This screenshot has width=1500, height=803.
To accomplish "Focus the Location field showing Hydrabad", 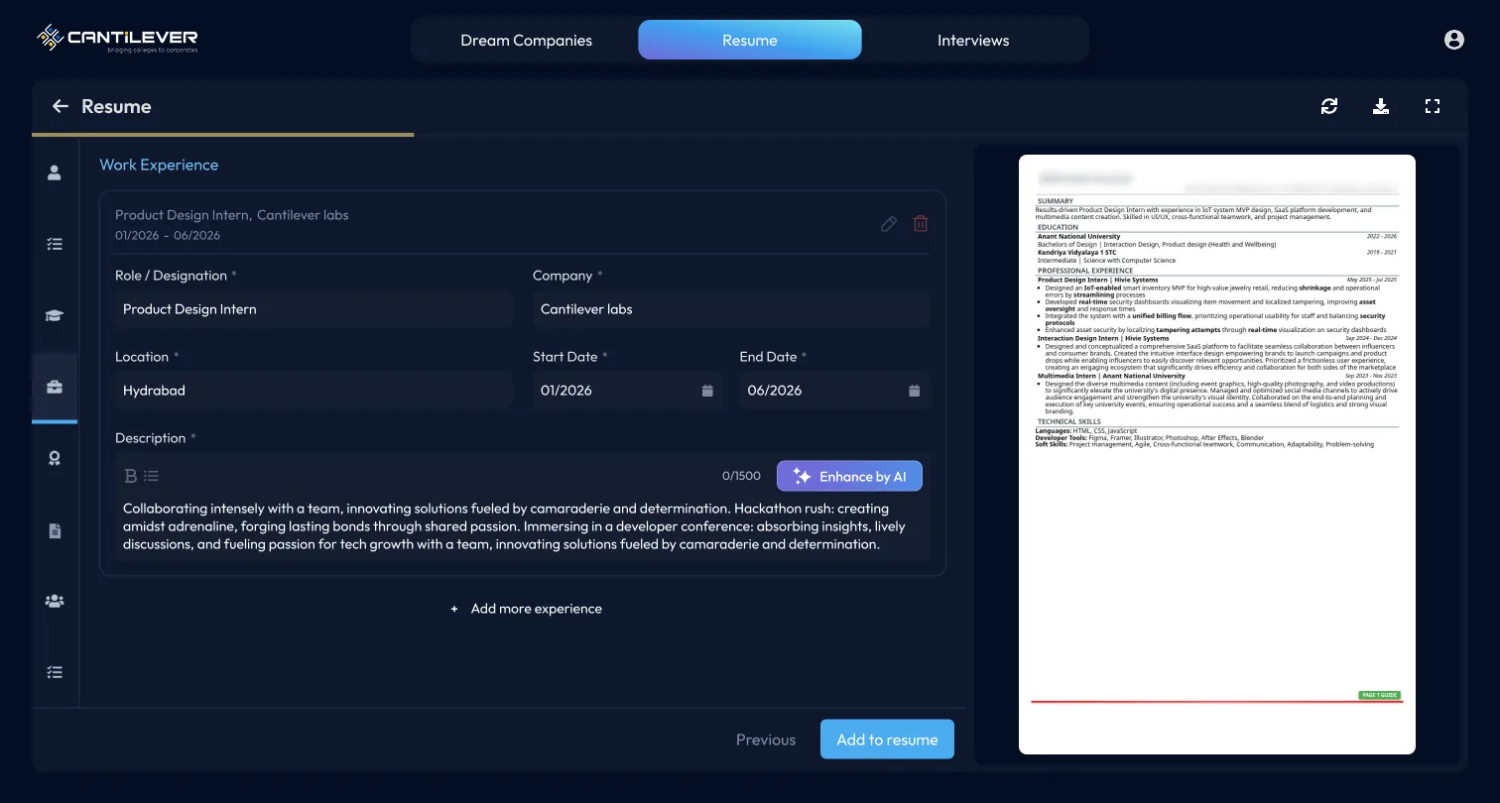I will click(x=313, y=391).
